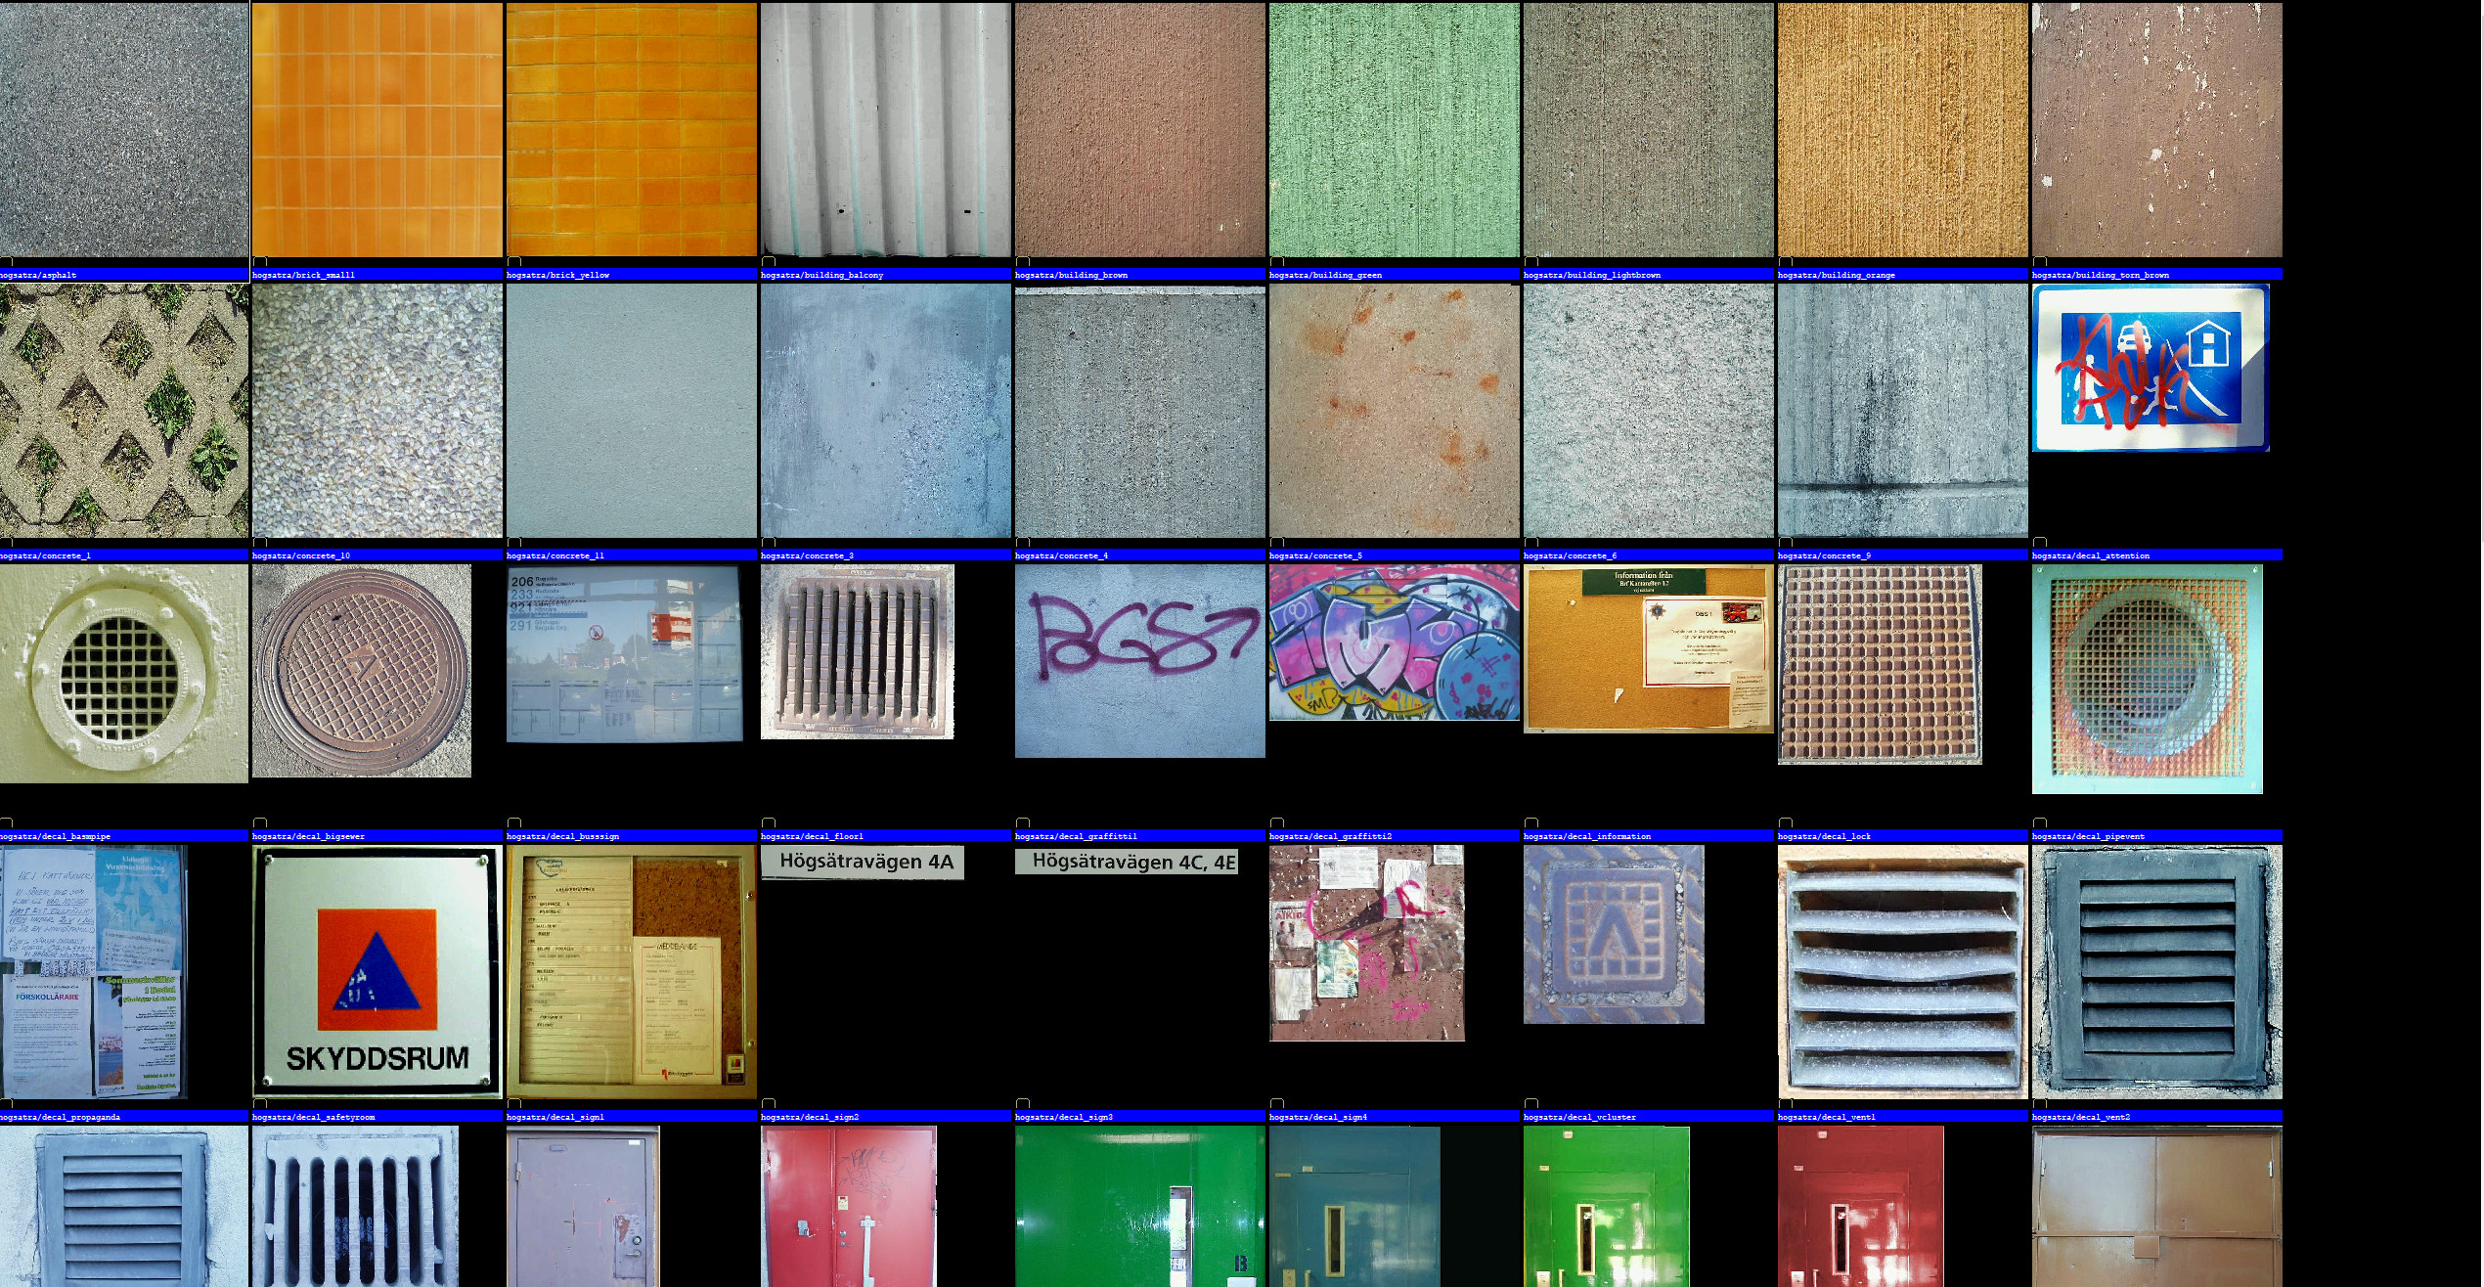
Task: Pick the rust-stained concrete_5 texture
Action: pos(1394,411)
